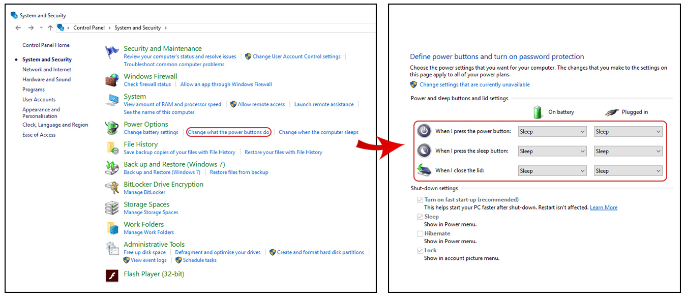Open sleep button Plugged in dropdown
Screen dimensions: 685x296
point(628,151)
